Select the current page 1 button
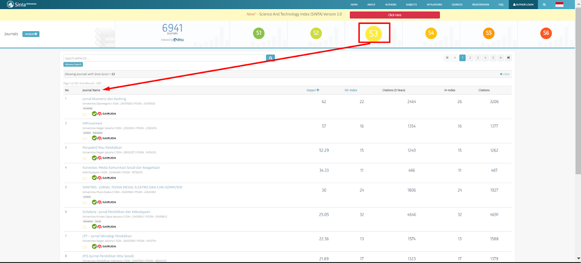Image resolution: width=581 pixels, height=263 pixels. coord(462,58)
